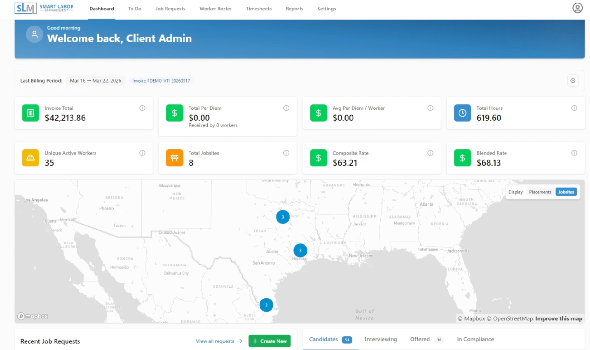Open the Dashboard nav tab
Viewport: 590px width, 350px height.
(102, 9)
